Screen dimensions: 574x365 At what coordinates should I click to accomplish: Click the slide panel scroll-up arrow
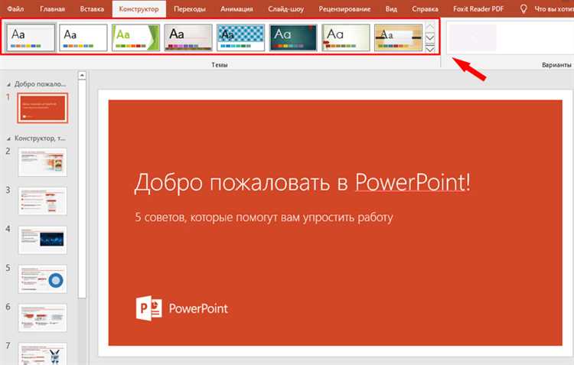click(82, 76)
